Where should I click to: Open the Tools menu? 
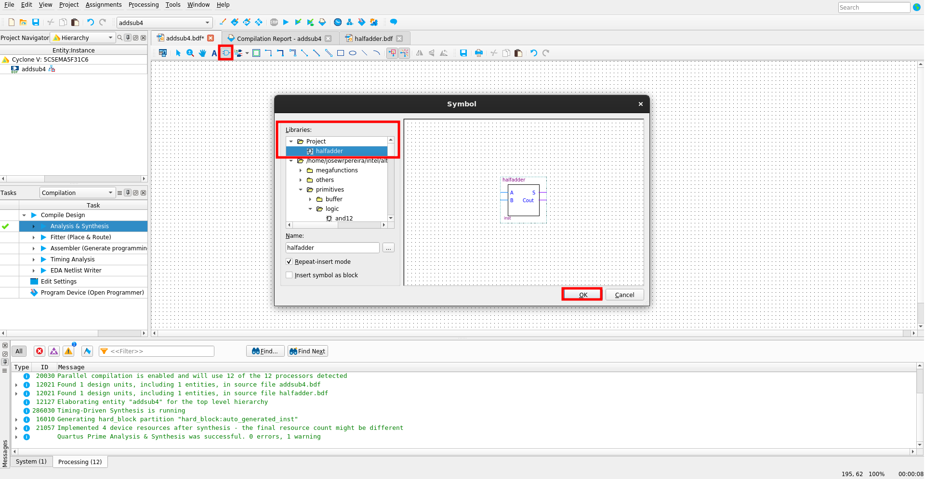[x=173, y=5]
